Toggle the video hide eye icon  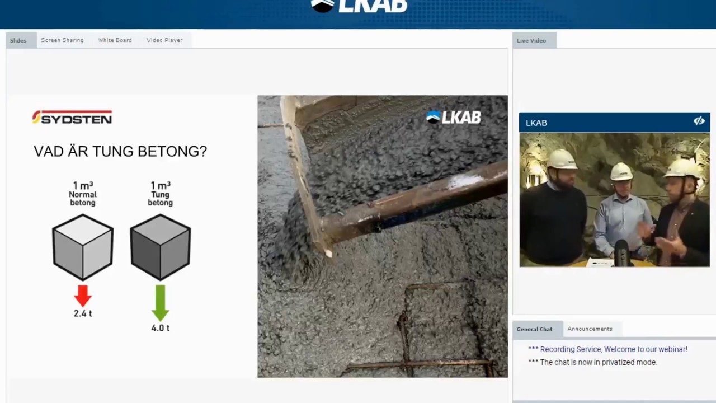pos(699,121)
